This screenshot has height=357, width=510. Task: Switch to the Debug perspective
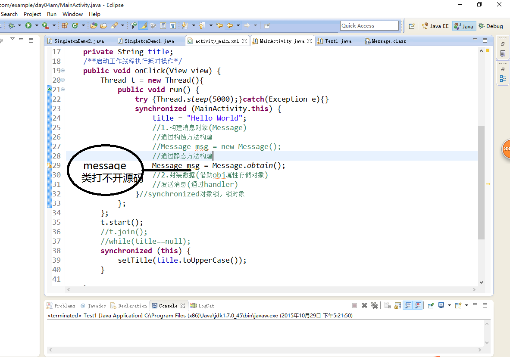490,26
